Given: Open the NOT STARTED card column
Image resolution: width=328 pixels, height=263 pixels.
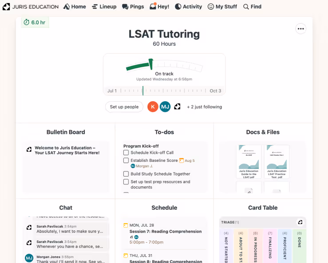Looking at the screenshot, I should (x=226, y=246).
